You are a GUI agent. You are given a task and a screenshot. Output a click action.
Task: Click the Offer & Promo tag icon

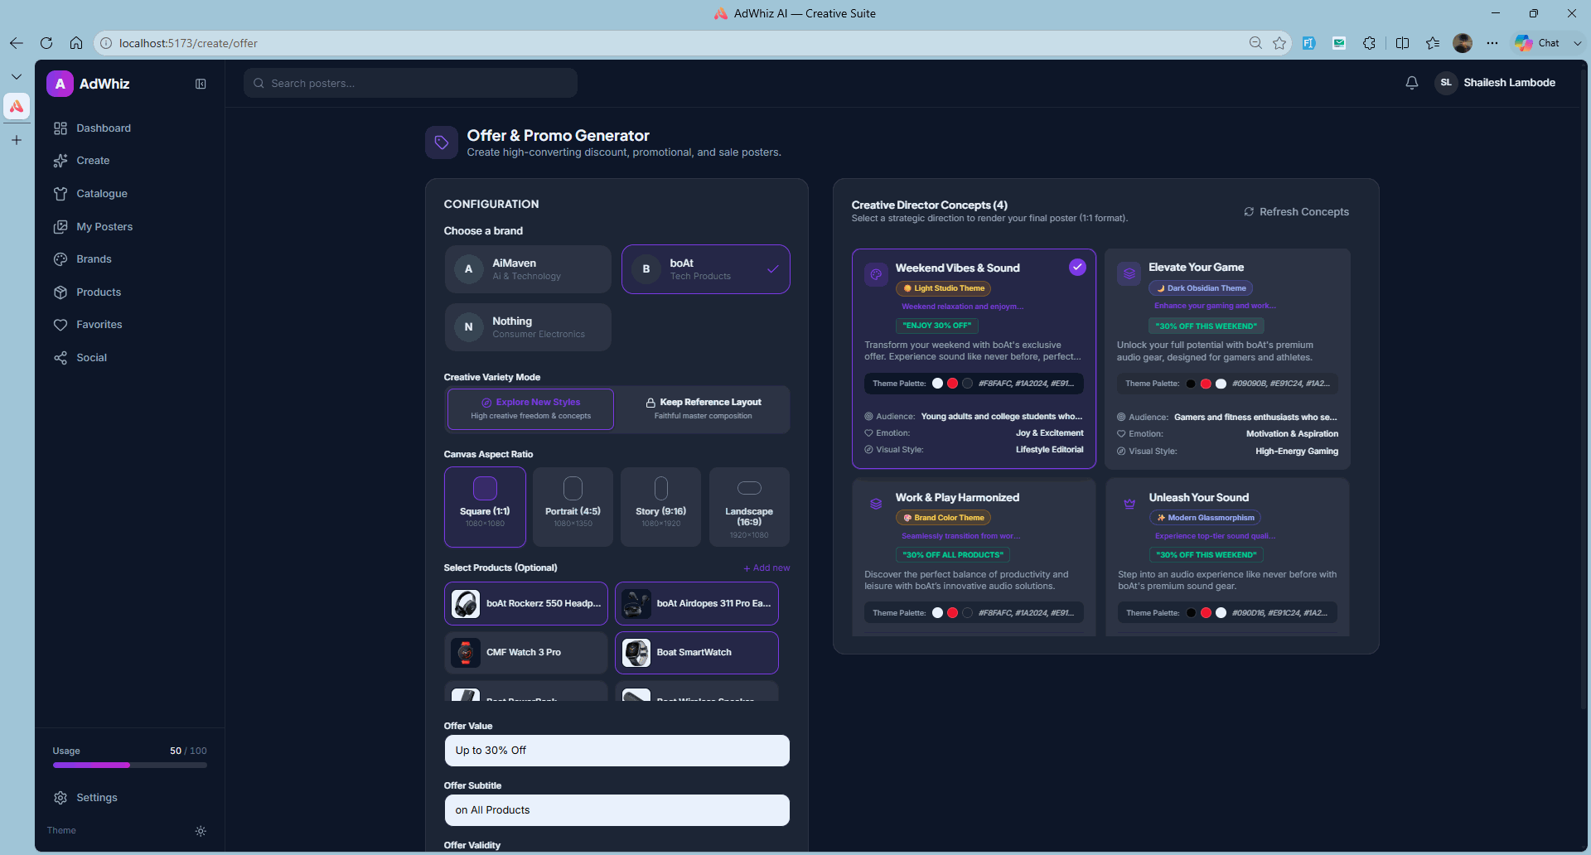(442, 142)
